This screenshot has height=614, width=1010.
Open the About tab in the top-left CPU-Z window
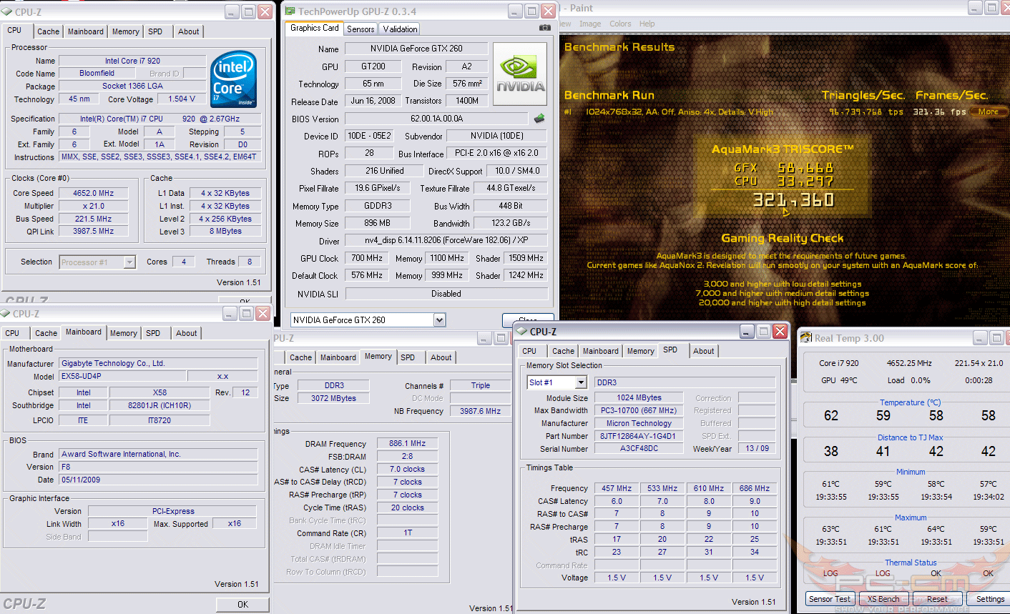point(189,31)
